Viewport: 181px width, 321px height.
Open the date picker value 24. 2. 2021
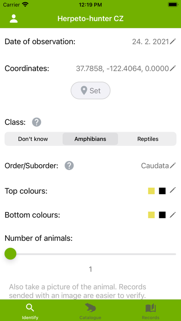tap(151, 42)
